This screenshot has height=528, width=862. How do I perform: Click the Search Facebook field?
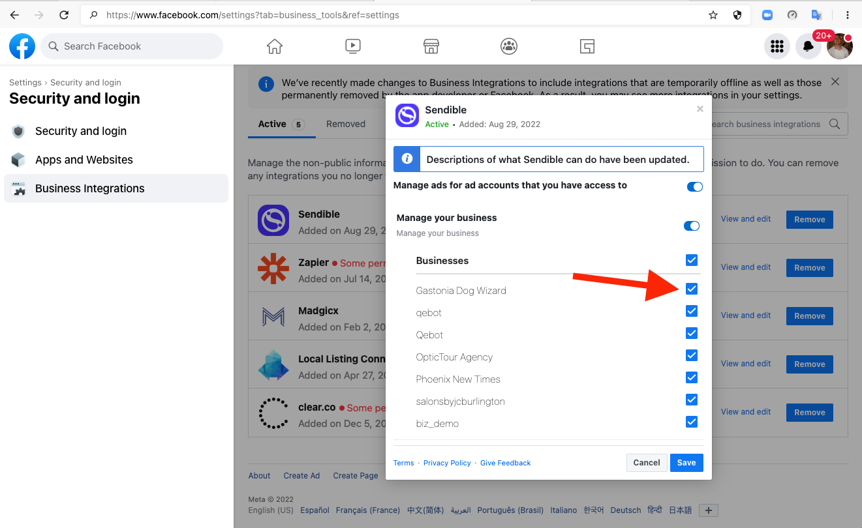(x=132, y=46)
